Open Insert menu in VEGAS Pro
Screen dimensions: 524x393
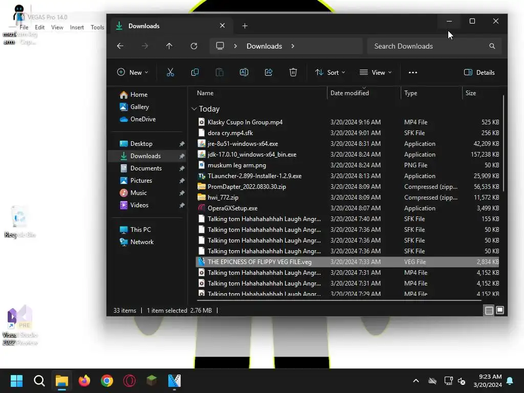[77, 28]
